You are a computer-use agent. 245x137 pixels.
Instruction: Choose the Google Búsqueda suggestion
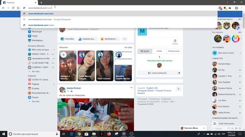pos(119,19)
